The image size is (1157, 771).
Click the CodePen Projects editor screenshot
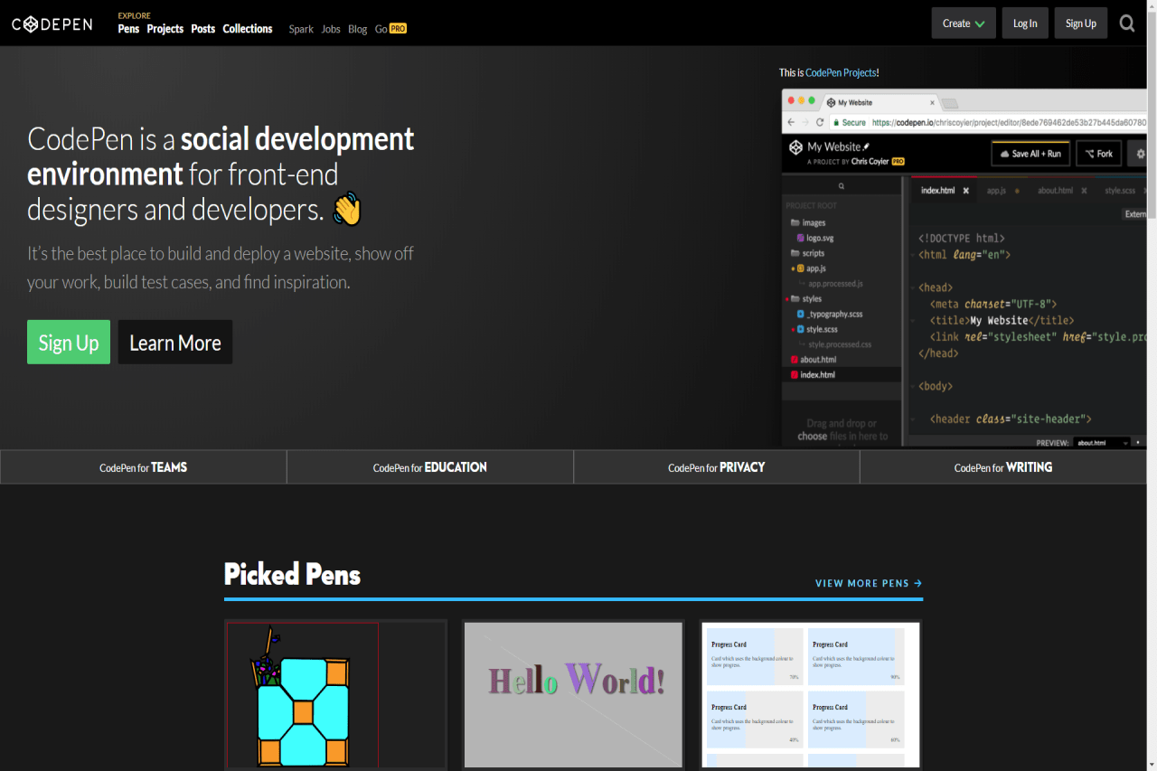(964, 268)
